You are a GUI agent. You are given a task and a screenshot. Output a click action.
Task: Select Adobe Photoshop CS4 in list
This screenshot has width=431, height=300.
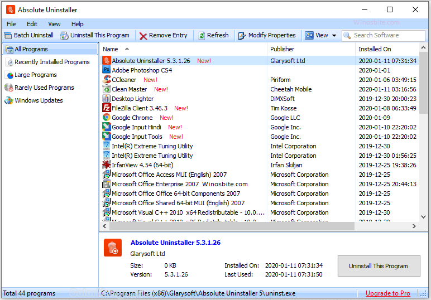click(141, 70)
